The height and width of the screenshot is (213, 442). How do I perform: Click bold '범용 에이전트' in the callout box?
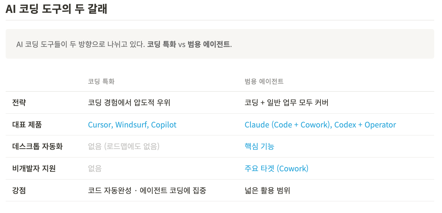click(x=209, y=44)
